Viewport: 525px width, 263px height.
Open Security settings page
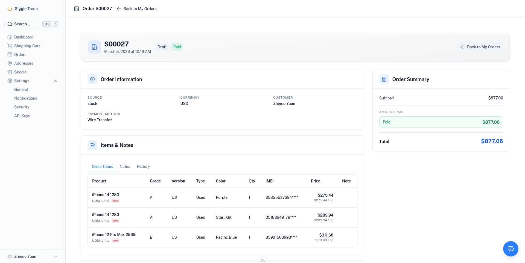(x=22, y=107)
